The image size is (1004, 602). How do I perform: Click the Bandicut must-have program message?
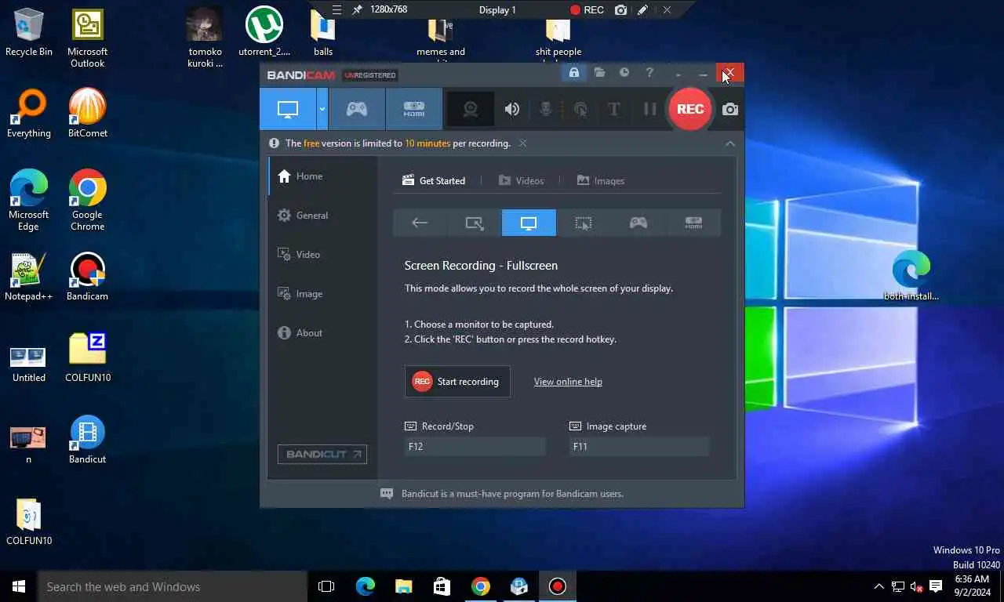click(x=512, y=494)
